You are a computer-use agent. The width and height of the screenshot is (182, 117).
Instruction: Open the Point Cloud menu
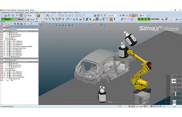pos(43,12)
